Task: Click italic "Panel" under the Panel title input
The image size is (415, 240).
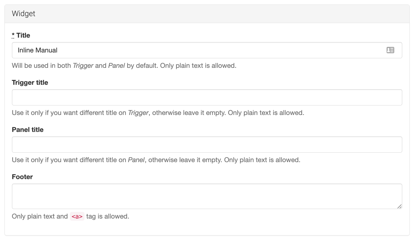Action: (136, 160)
